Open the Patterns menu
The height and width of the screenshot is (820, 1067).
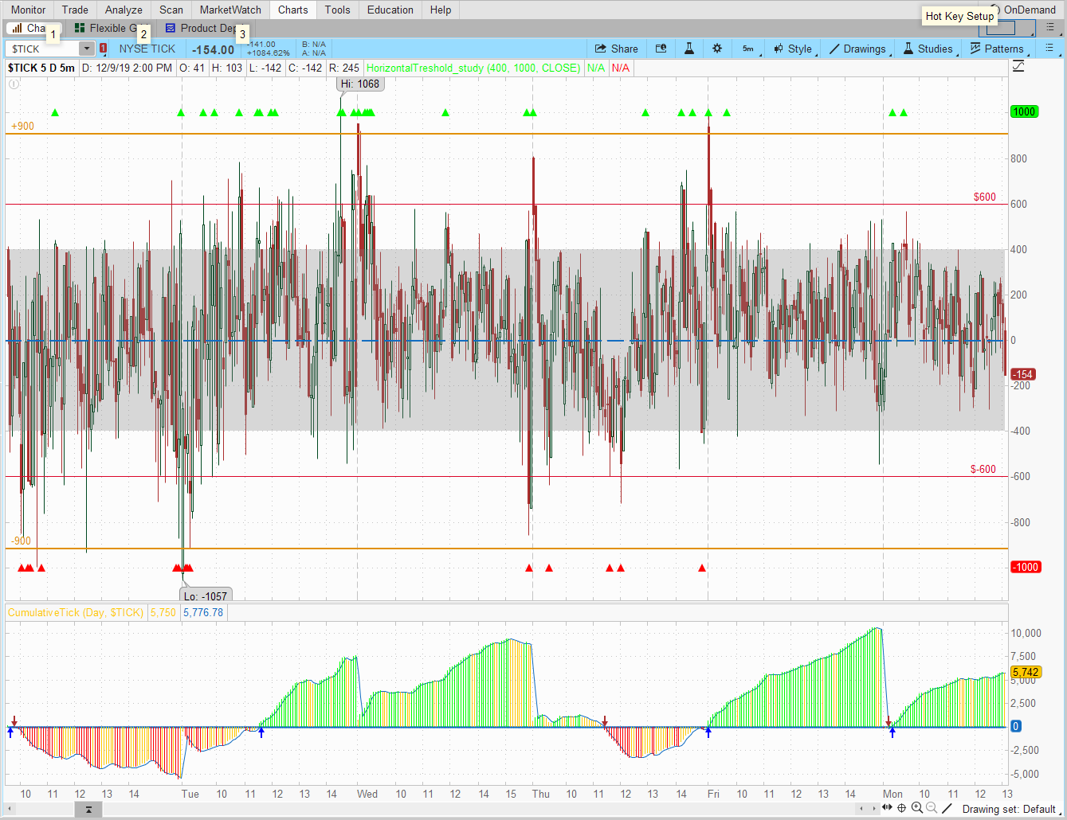[997, 49]
